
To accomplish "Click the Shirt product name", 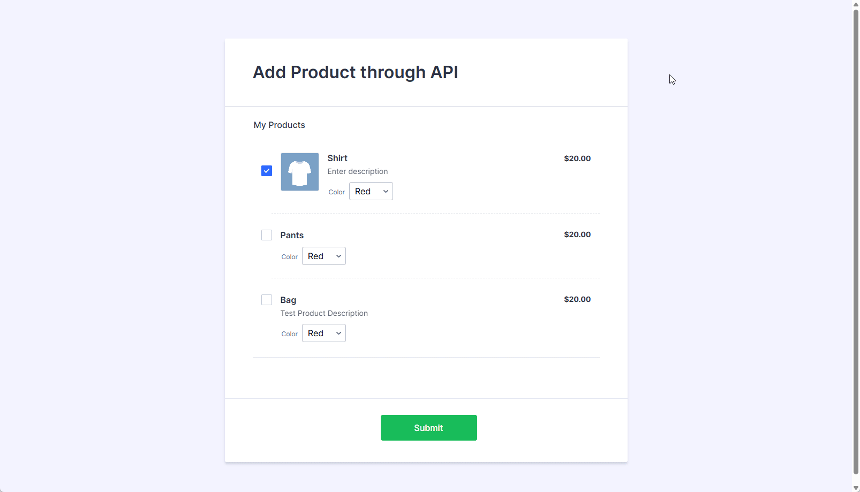I will (x=337, y=158).
